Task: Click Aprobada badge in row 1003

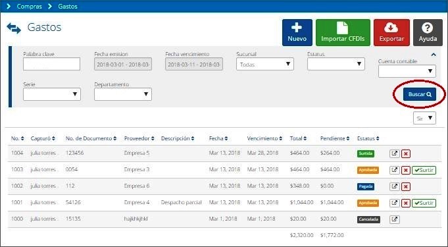Action: (368, 170)
